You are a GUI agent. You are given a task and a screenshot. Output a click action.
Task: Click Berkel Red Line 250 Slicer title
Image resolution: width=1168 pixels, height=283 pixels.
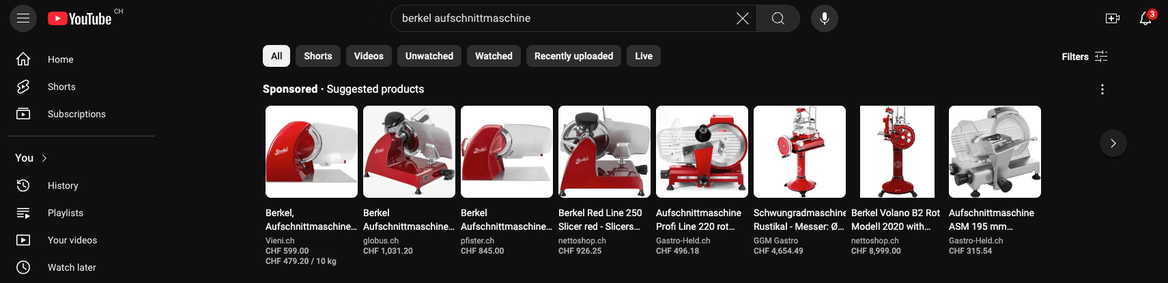(600, 220)
